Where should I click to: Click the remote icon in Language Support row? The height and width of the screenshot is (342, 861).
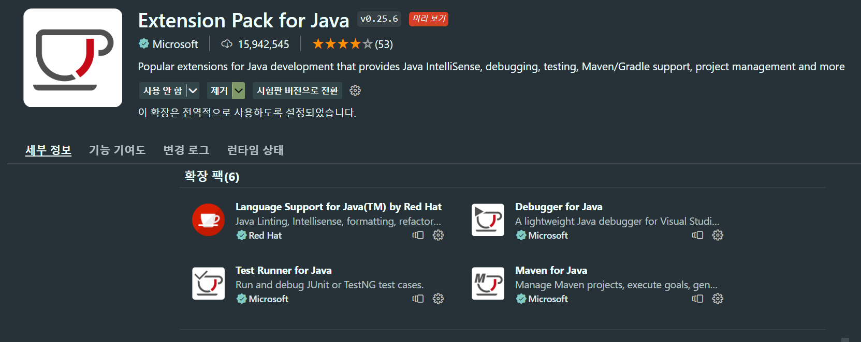418,235
